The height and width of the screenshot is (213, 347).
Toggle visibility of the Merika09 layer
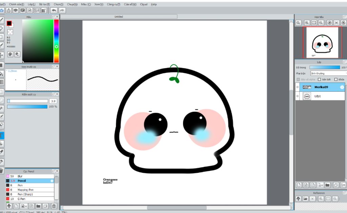[298, 87]
